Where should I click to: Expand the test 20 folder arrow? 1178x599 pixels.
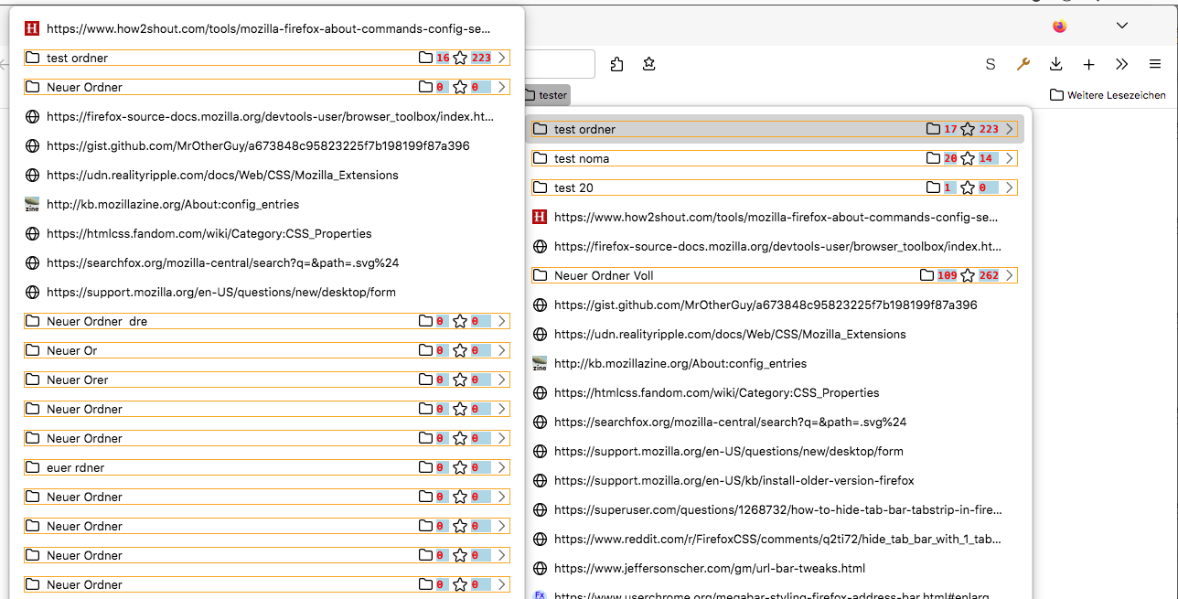tap(1009, 187)
